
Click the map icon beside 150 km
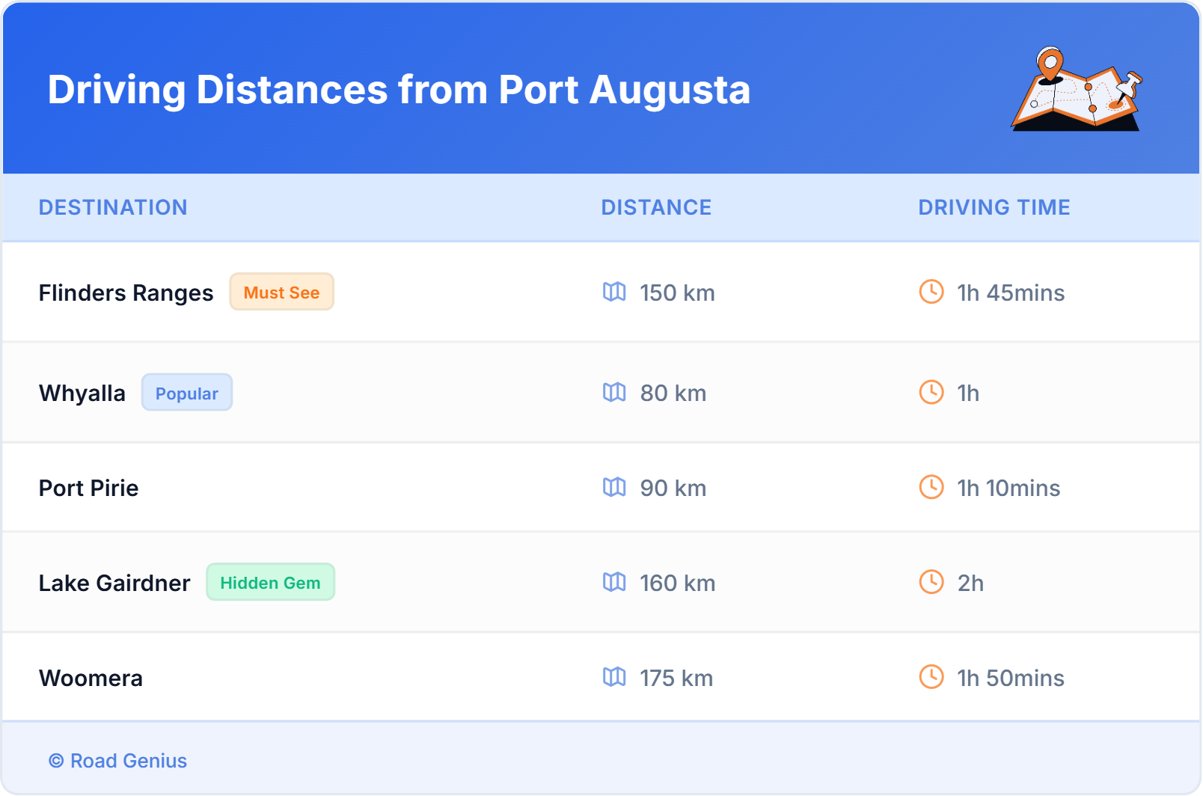point(614,293)
